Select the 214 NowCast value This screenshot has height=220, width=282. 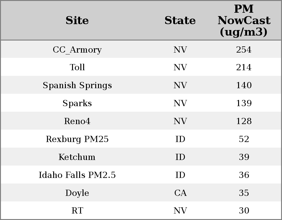tap(244, 67)
